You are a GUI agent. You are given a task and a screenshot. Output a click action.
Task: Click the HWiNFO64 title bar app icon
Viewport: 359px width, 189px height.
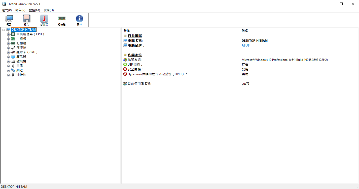tap(4, 4)
